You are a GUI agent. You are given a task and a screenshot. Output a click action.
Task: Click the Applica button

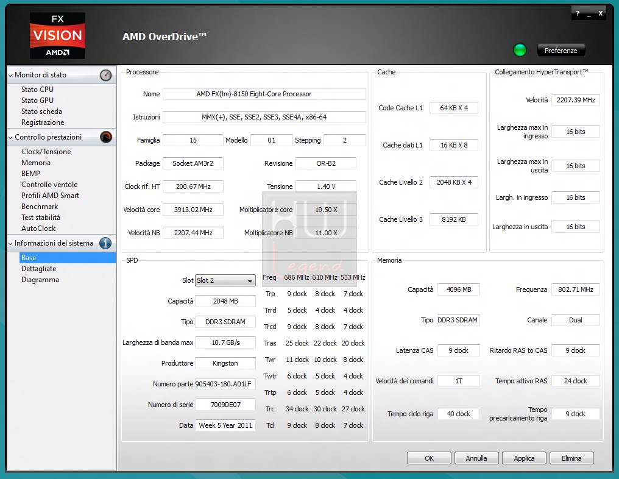(524, 458)
